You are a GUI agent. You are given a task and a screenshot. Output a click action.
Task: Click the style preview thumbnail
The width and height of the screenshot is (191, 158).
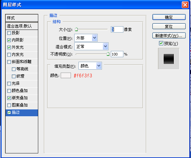pyautogui.click(x=169, y=59)
